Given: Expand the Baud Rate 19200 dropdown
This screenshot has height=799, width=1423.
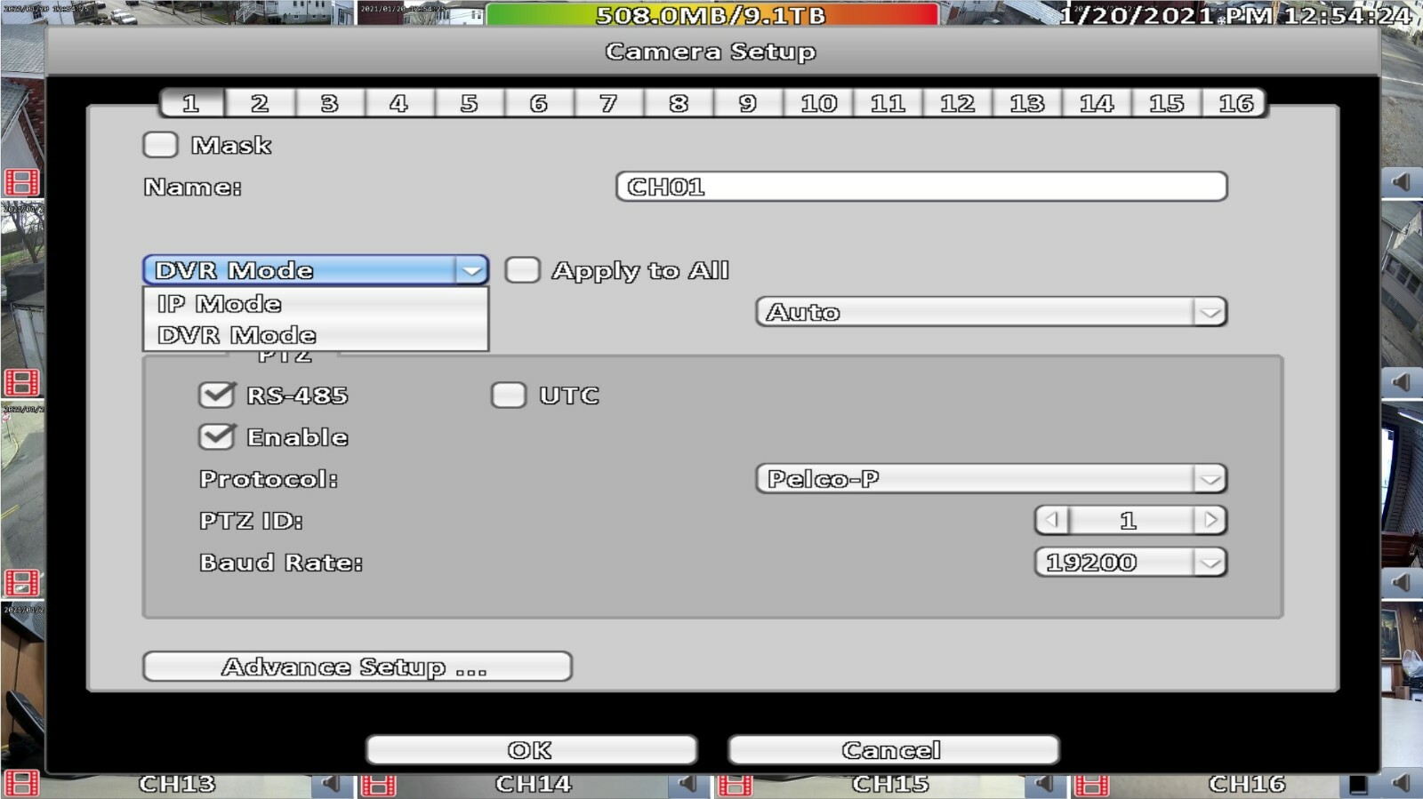Looking at the screenshot, I should click(1130, 563).
